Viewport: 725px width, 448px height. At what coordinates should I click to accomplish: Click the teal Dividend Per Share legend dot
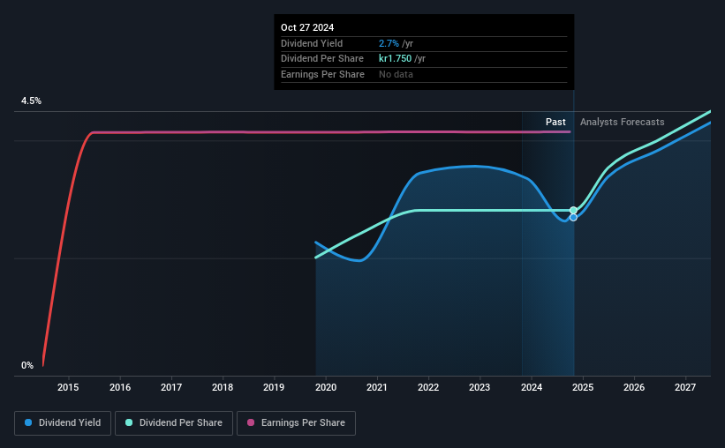[129, 422]
